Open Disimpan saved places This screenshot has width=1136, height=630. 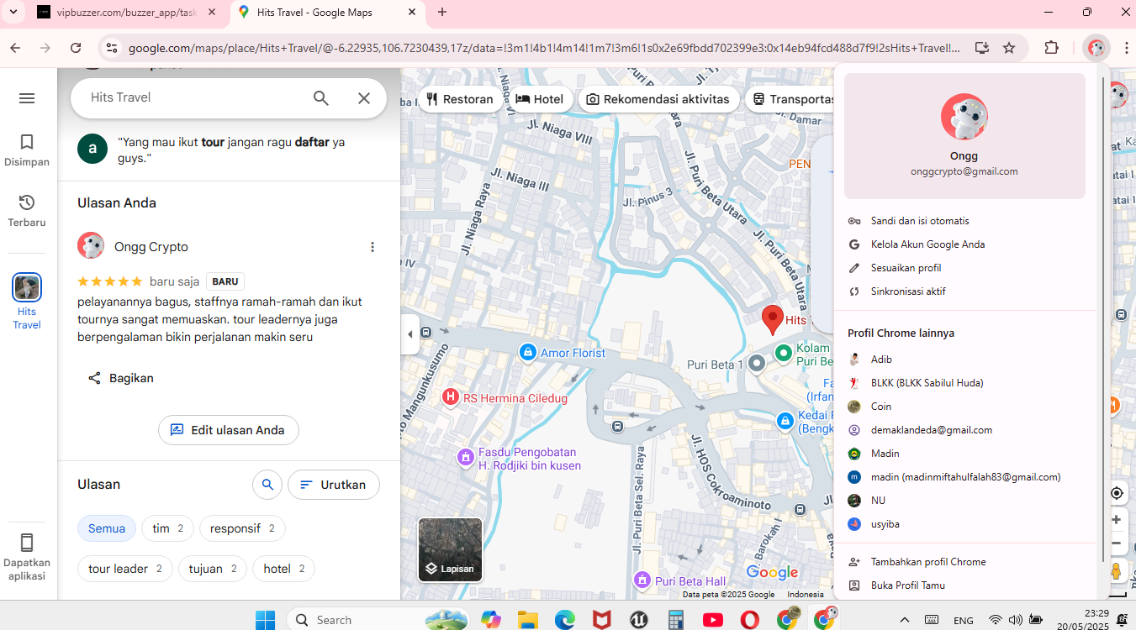(27, 150)
